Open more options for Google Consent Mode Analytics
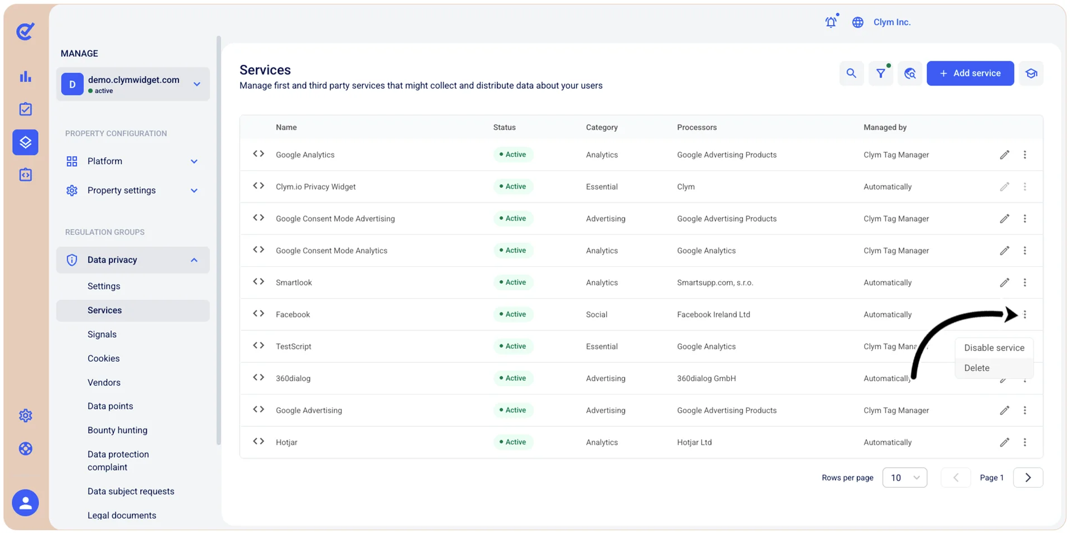 coord(1025,251)
